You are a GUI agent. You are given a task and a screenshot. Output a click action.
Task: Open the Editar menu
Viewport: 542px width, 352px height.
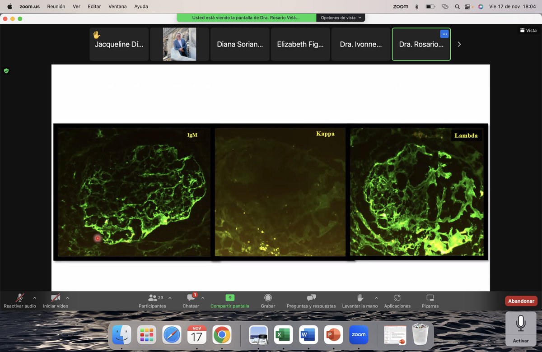[94, 6]
